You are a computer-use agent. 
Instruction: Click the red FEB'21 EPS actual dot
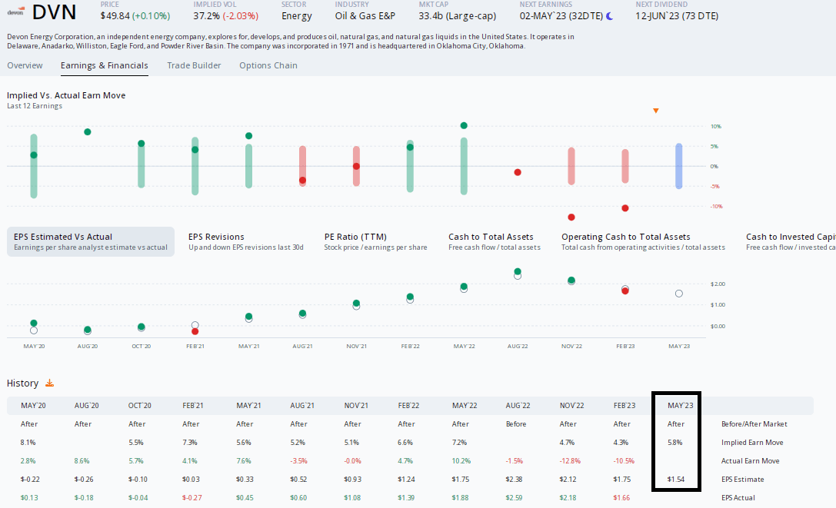pos(195,331)
